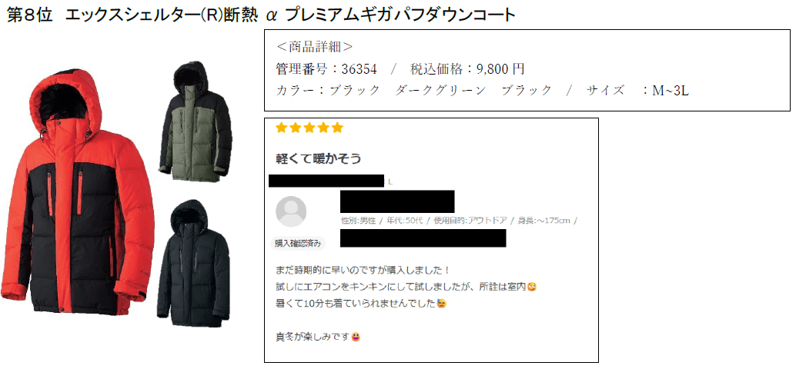Click the review title 軽くて暖かそう
806x379 pixels.
coord(319,158)
